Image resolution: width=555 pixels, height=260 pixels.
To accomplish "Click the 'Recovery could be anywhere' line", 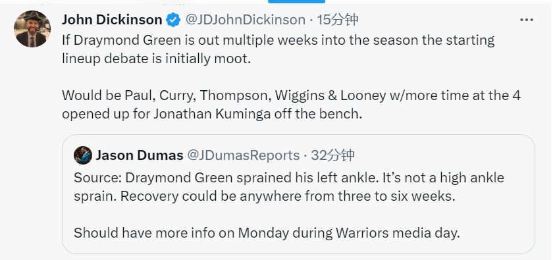I will coord(265,196).
